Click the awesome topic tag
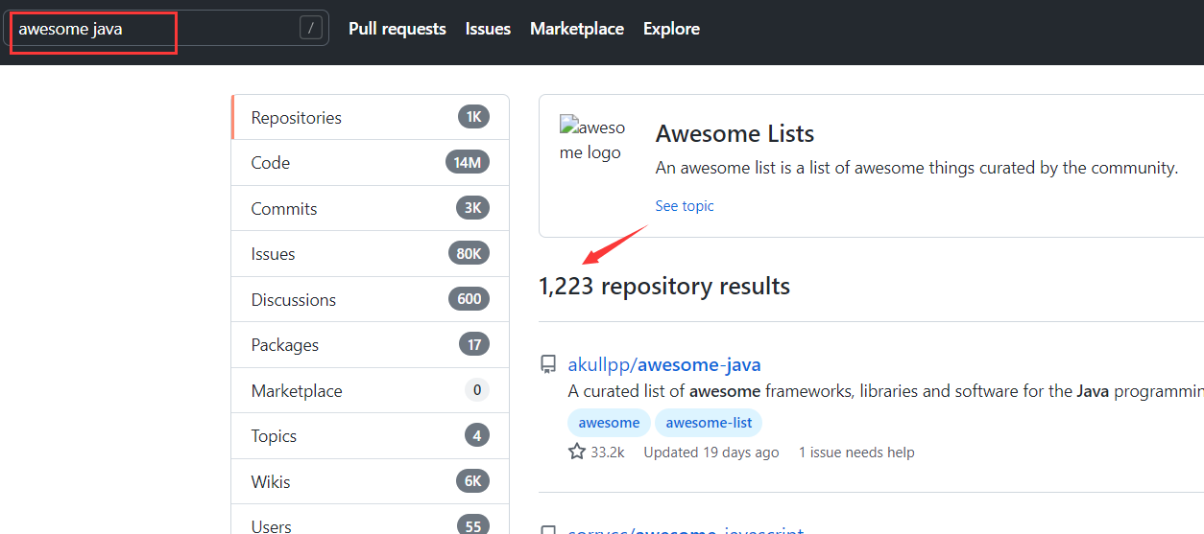The image size is (1204, 534). tap(609, 423)
